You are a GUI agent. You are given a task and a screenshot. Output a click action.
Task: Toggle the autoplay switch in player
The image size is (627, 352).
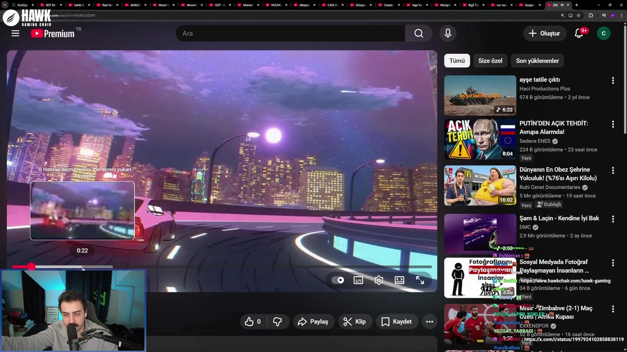click(338, 280)
